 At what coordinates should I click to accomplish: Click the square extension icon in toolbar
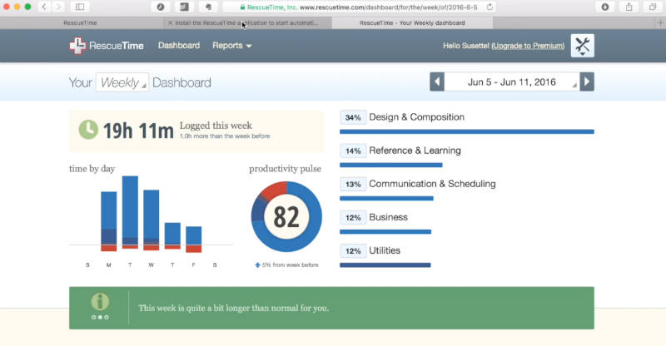tap(184, 7)
